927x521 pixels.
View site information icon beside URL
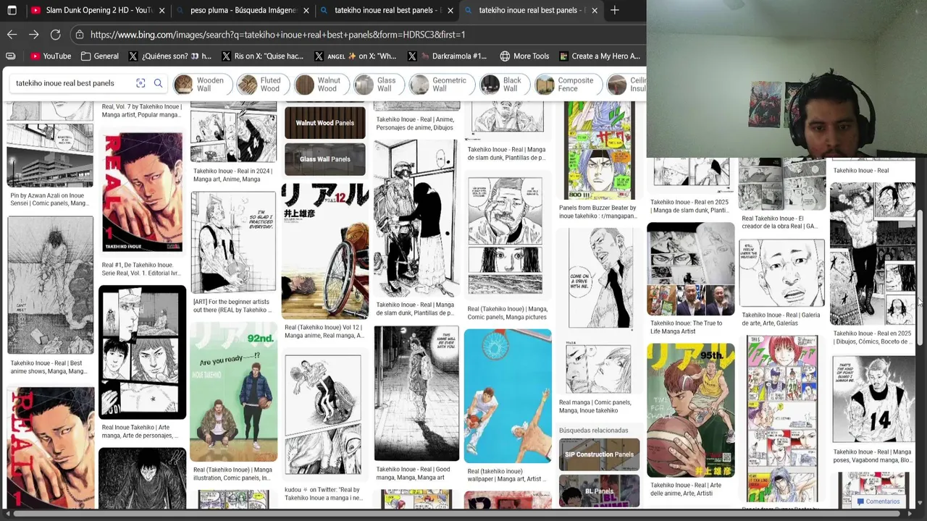79,34
